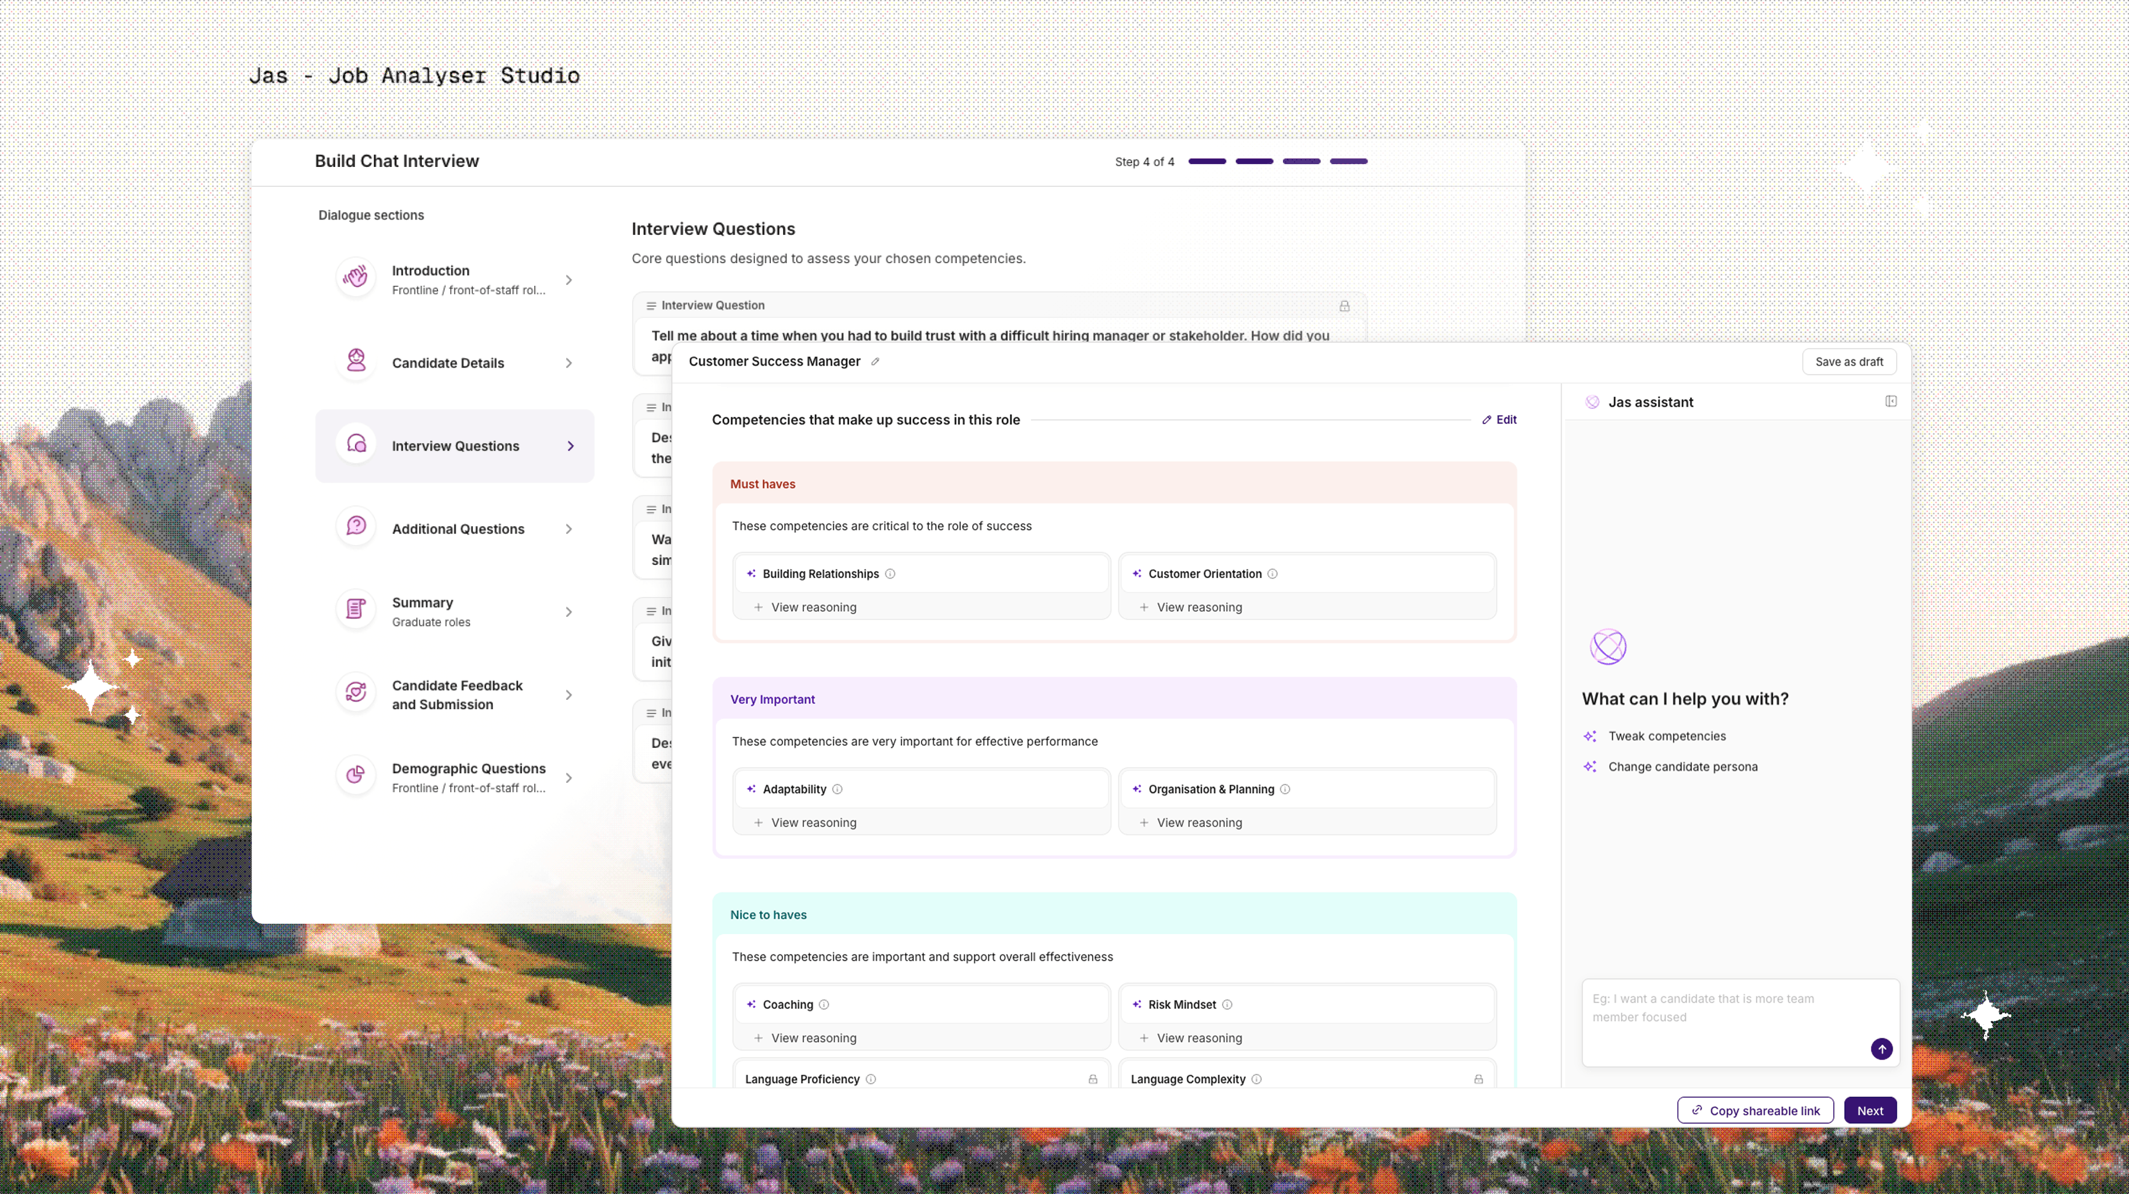
Task: Click the info icon beside Language Complexity
Action: (x=1257, y=1079)
